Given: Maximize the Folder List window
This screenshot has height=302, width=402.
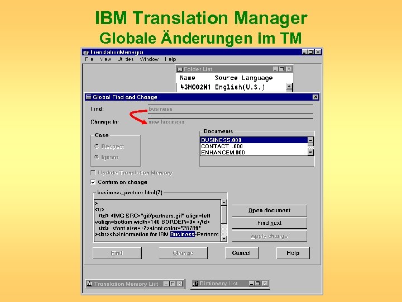Looking at the screenshot, I should tap(282, 69).
